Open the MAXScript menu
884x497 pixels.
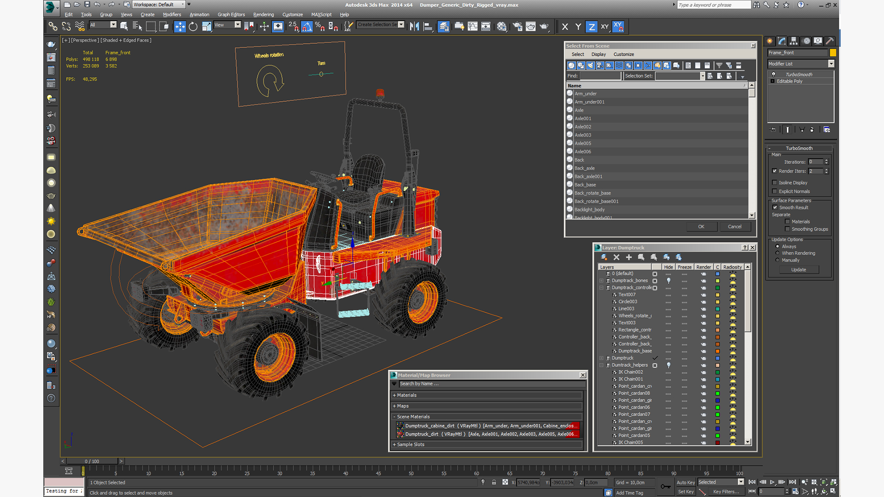[321, 15]
